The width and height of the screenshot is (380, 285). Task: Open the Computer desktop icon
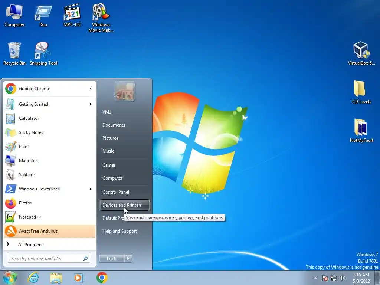(14, 16)
